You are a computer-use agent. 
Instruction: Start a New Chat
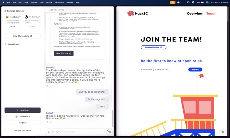click(23, 110)
